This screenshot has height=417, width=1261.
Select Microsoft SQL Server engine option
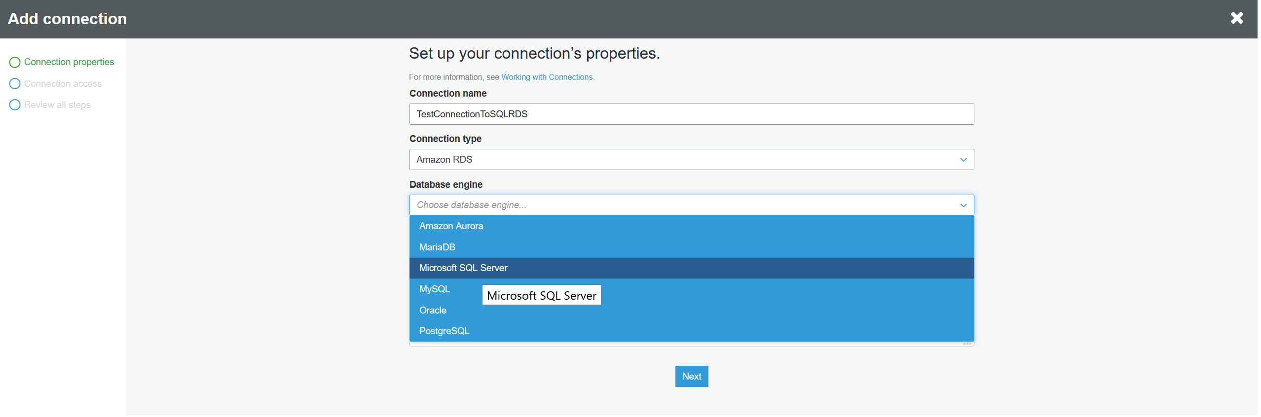[463, 268]
